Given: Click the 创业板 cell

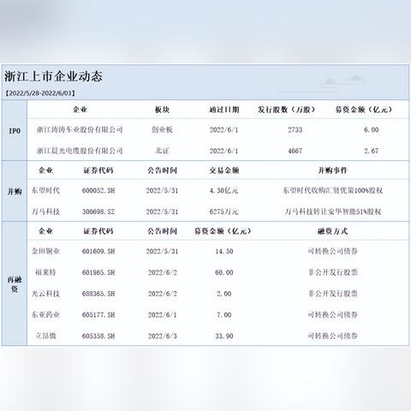Looking at the screenshot, I should pos(162,130).
